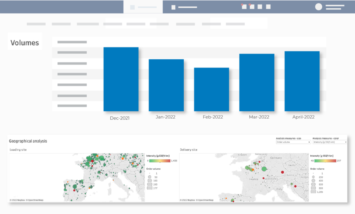Click the Dec-2021 volume bar
Image resolution: width=355 pixels, height=214 pixels.
click(121, 79)
